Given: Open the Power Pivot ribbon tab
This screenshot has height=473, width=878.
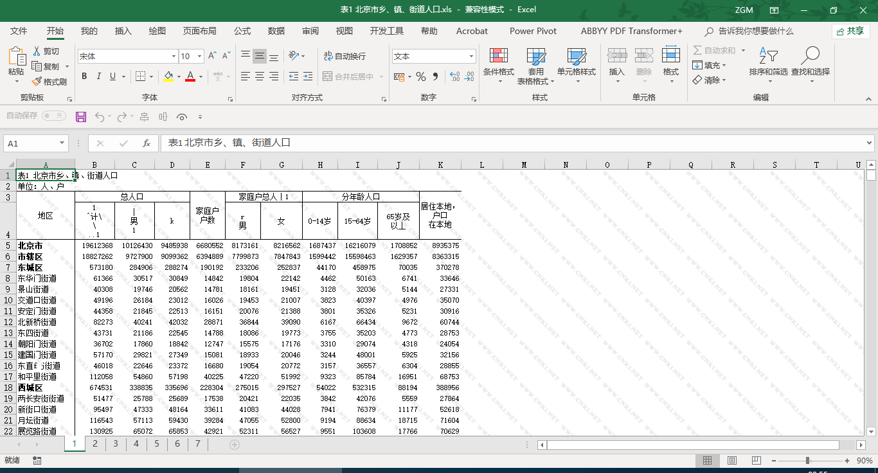Looking at the screenshot, I should [533, 31].
